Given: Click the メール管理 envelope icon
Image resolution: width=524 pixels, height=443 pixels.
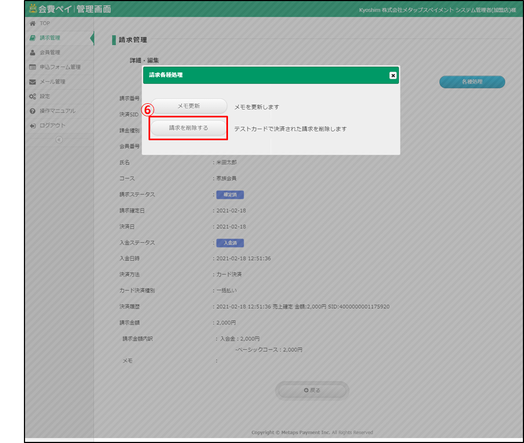Looking at the screenshot, I should pos(33,82).
